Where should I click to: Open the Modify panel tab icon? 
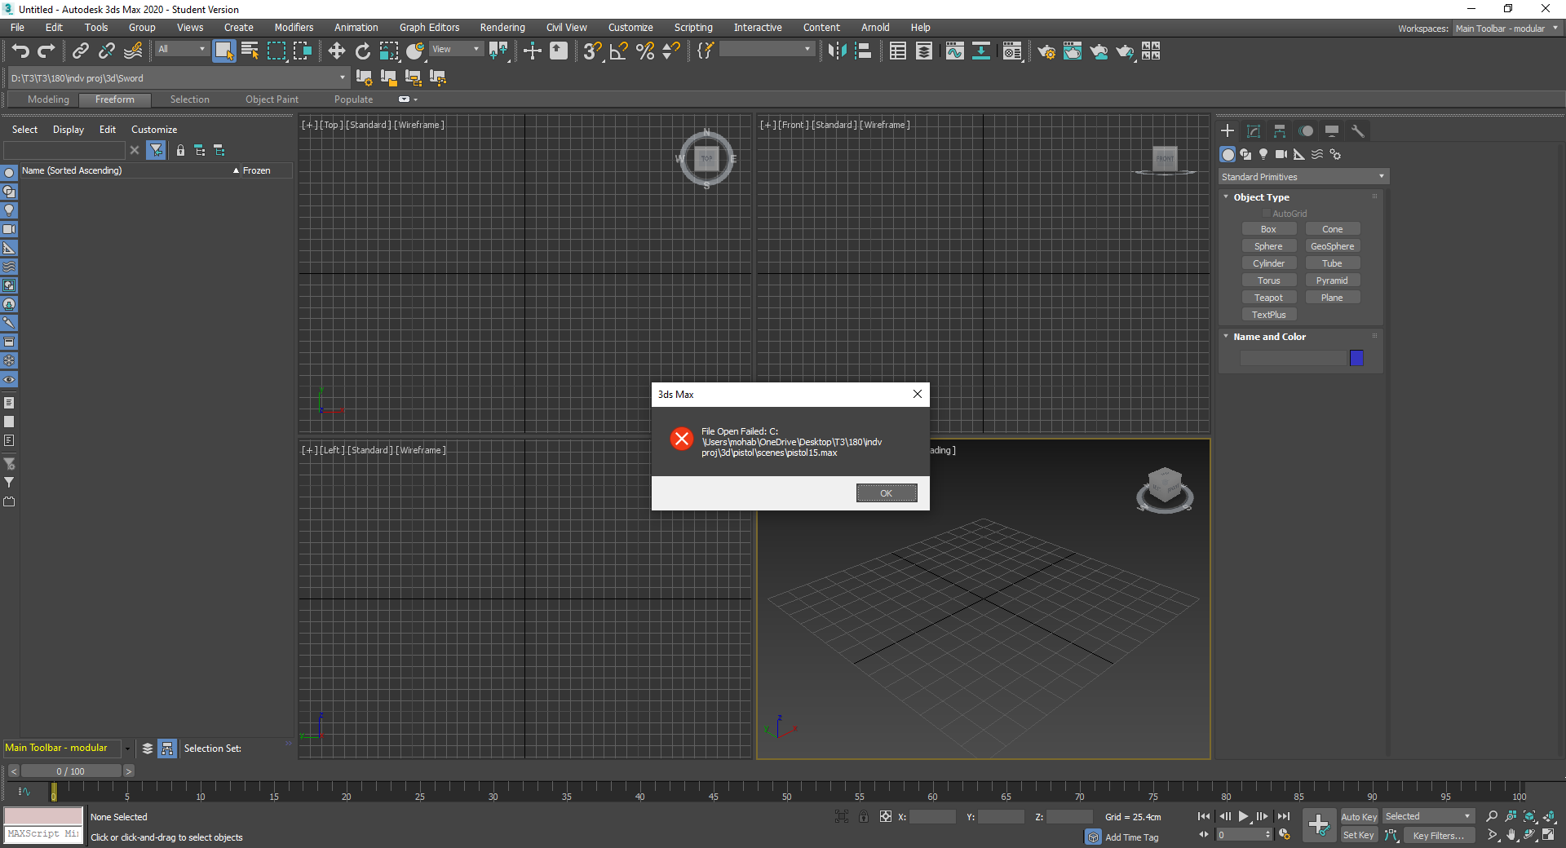pos(1254,130)
